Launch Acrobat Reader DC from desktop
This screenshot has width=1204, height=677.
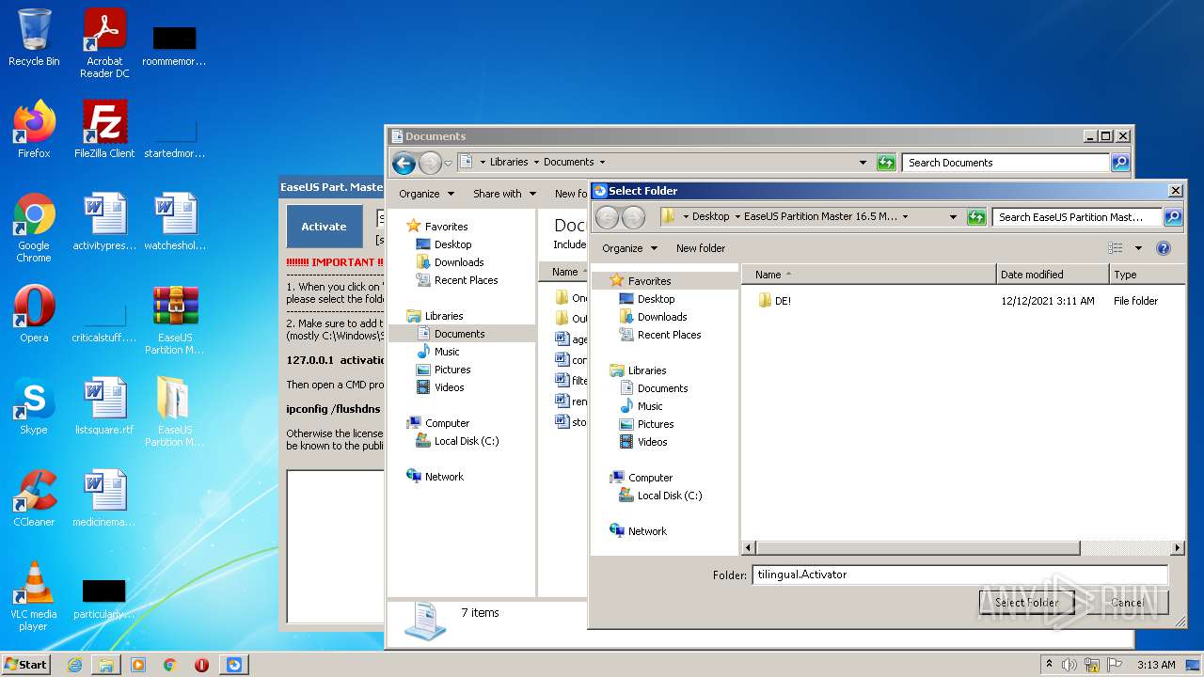coord(104,43)
